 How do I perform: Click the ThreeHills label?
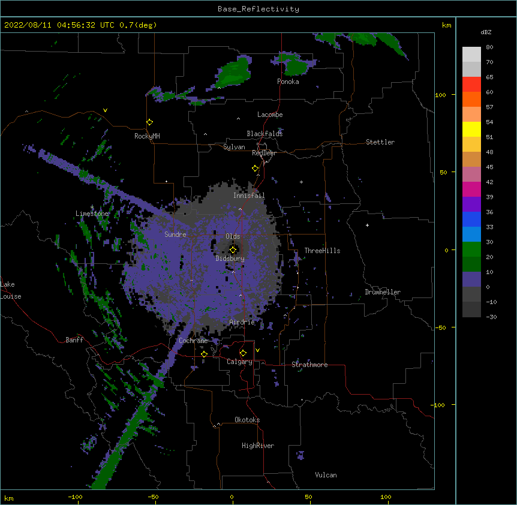pos(322,251)
